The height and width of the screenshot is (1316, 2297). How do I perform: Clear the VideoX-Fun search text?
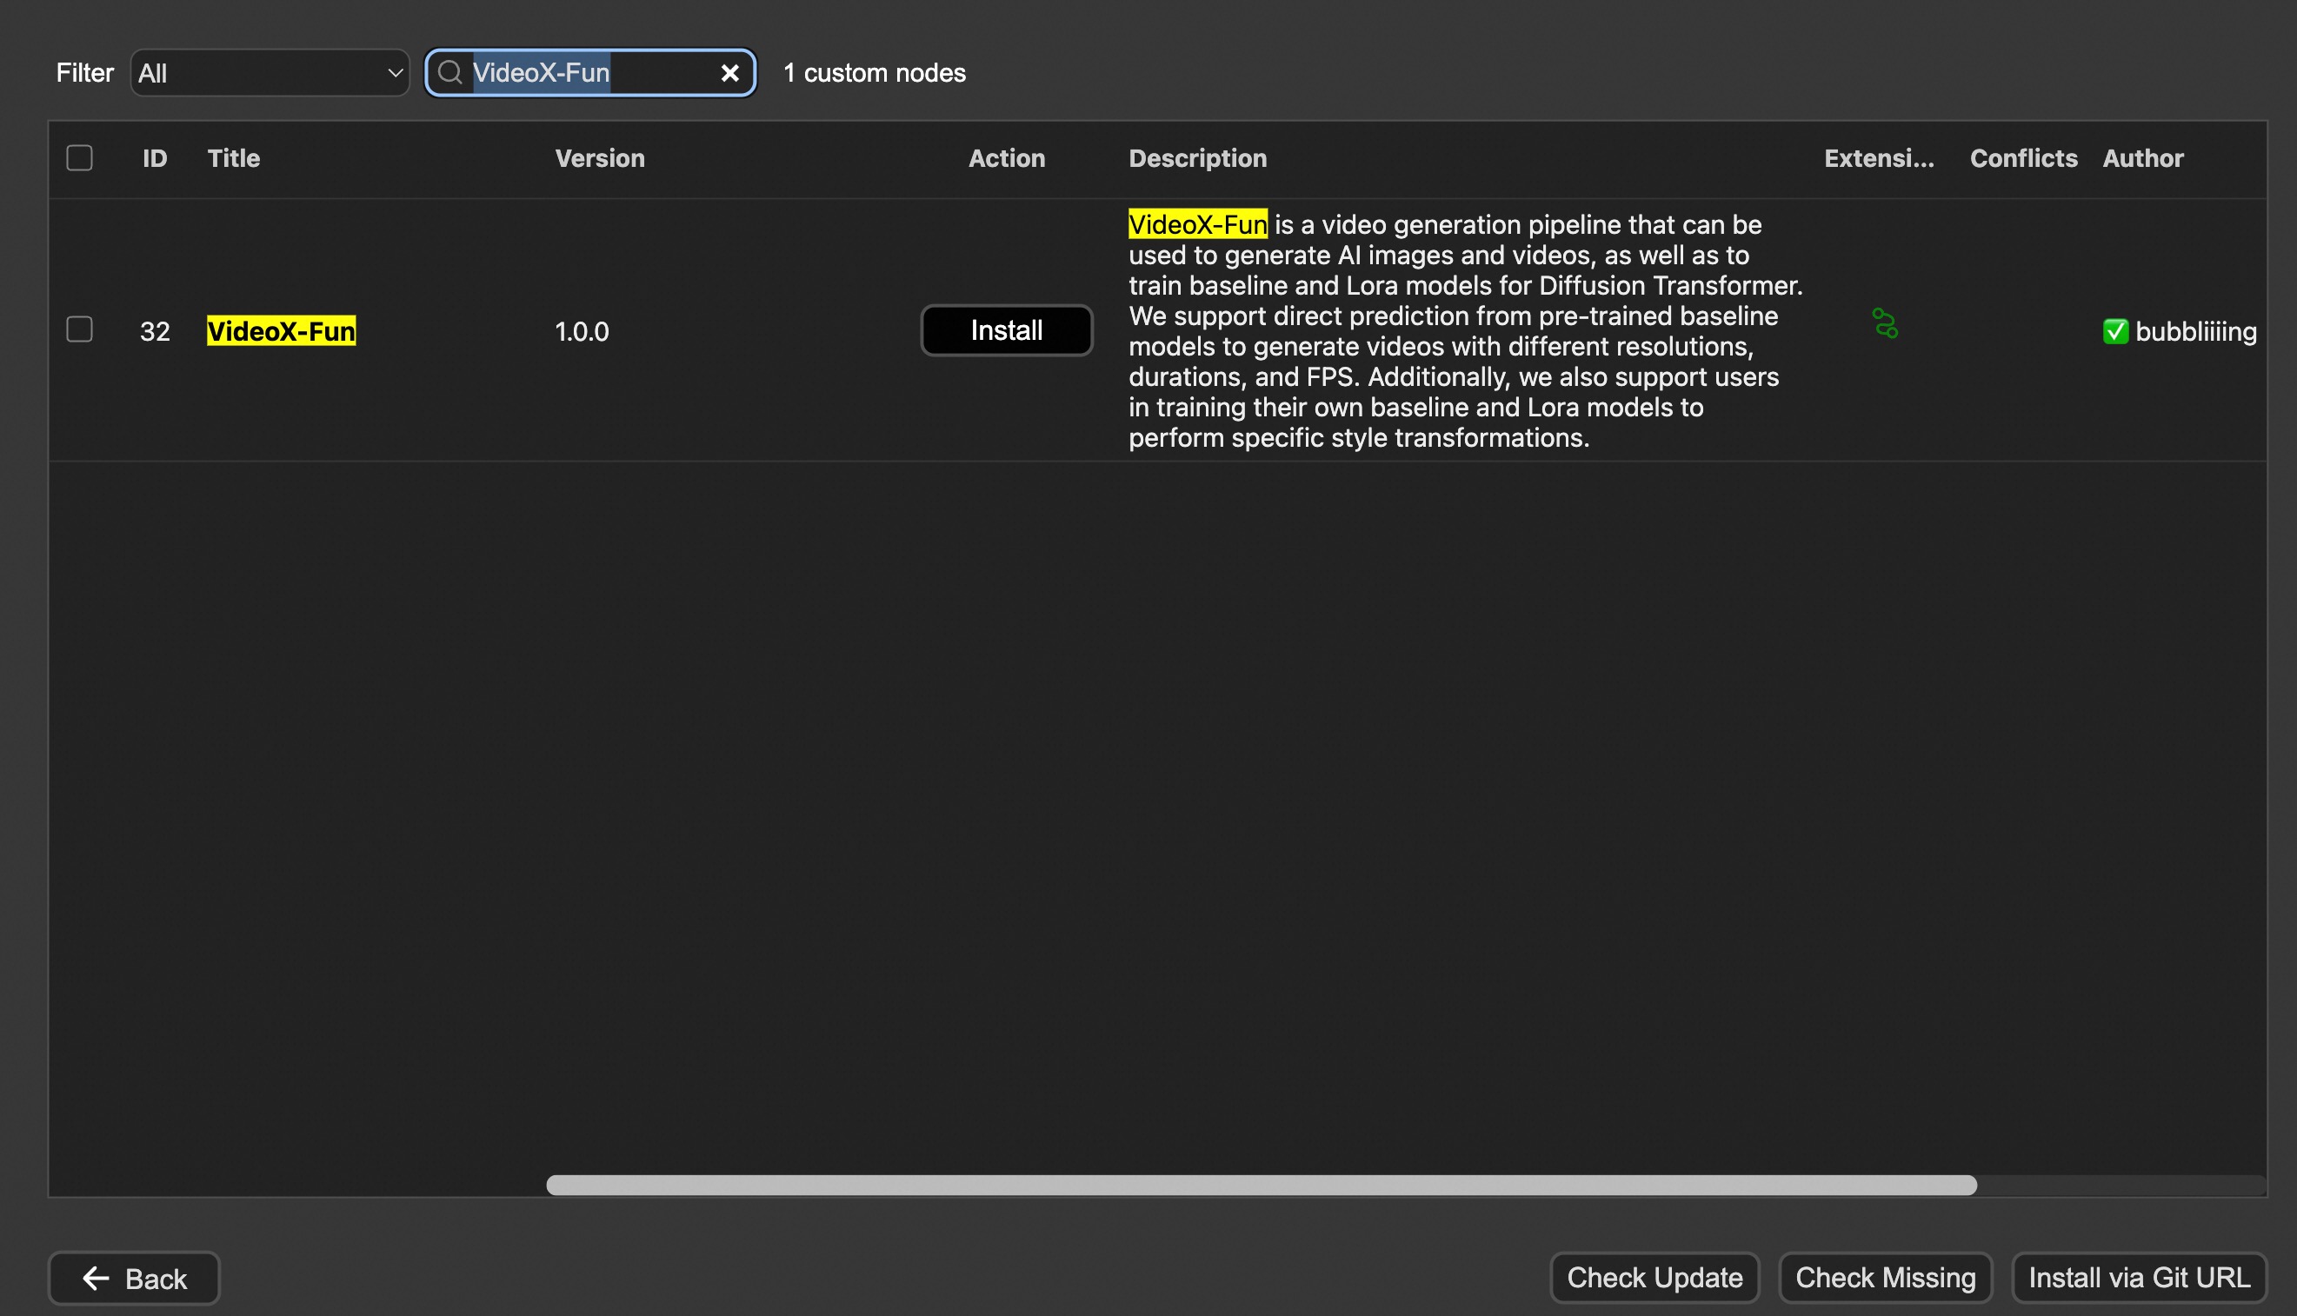[729, 73]
